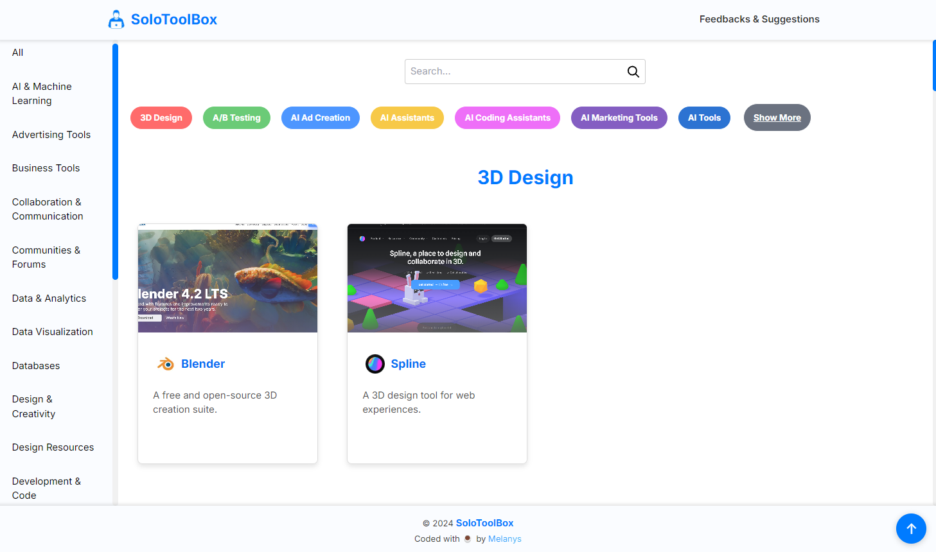This screenshot has width=936, height=552.
Task: Choose AI & Machine Learning in sidebar
Action: tap(42, 94)
